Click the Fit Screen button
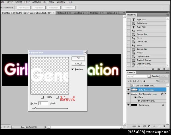 38,8
